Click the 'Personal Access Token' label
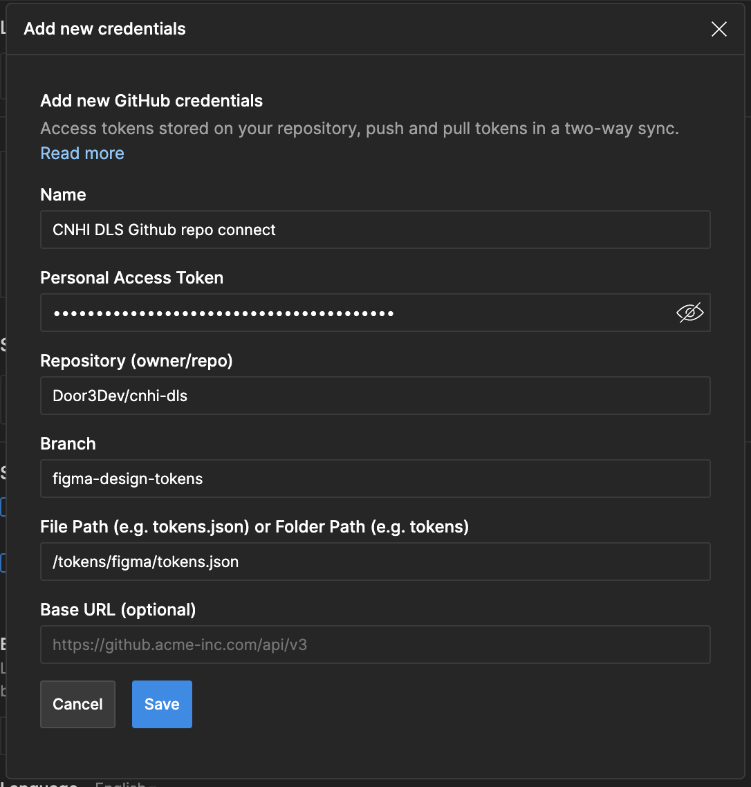The image size is (751, 787). click(x=132, y=277)
